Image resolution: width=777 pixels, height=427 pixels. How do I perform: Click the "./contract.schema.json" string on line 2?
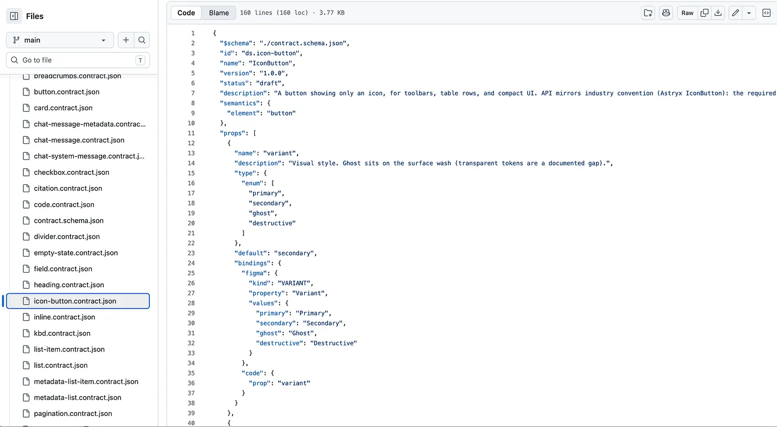pos(304,43)
